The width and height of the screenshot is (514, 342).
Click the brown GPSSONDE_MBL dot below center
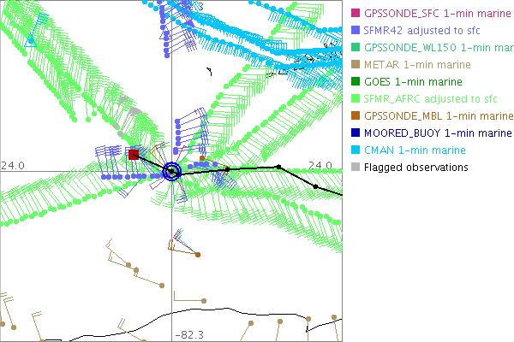pyautogui.click(x=198, y=255)
